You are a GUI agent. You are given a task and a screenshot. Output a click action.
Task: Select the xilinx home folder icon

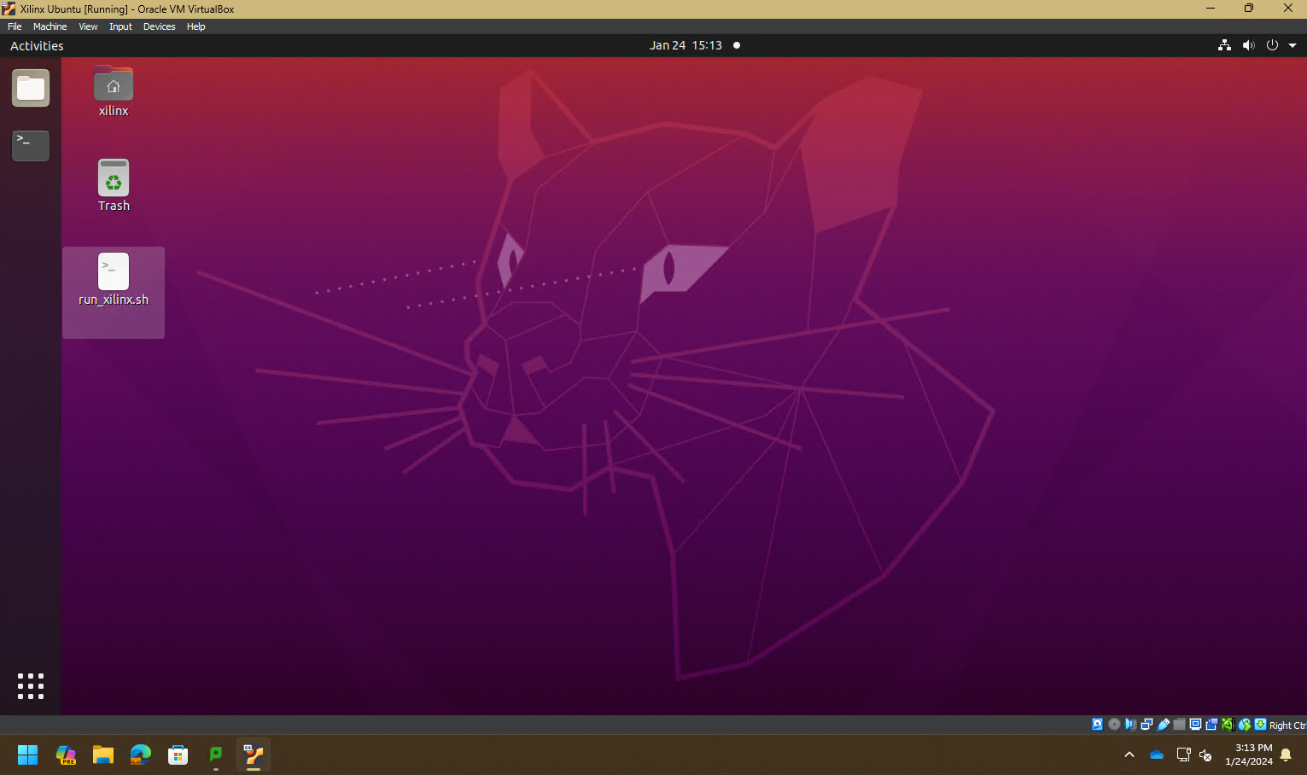[114, 91]
